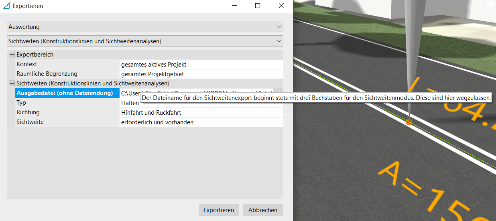Image resolution: width=496 pixels, height=221 pixels.
Task: Collapse the Sichtweiten properties section
Action: coord(11,83)
